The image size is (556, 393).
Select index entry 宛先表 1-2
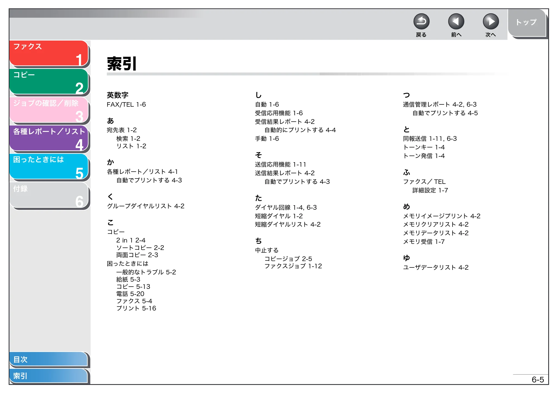pos(122,130)
